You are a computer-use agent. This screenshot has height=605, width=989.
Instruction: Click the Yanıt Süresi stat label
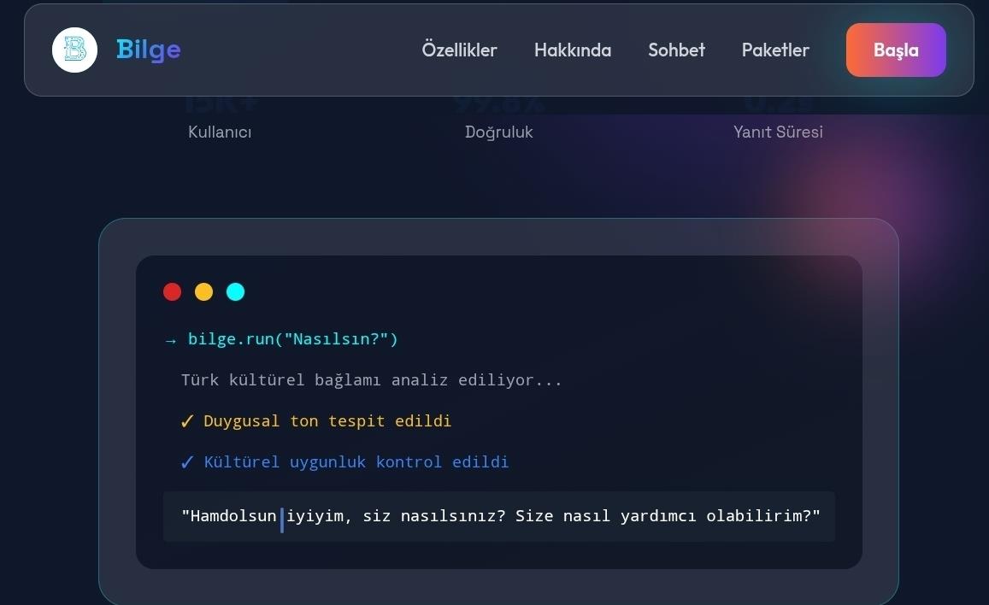coord(778,132)
